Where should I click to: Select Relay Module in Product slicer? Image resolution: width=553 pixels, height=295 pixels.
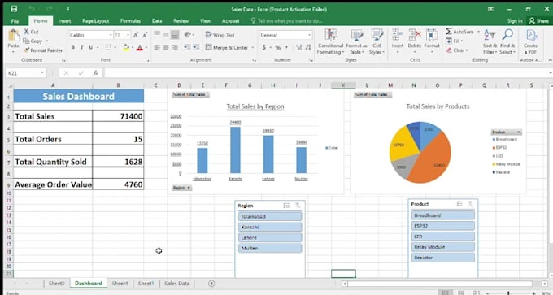click(443, 247)
